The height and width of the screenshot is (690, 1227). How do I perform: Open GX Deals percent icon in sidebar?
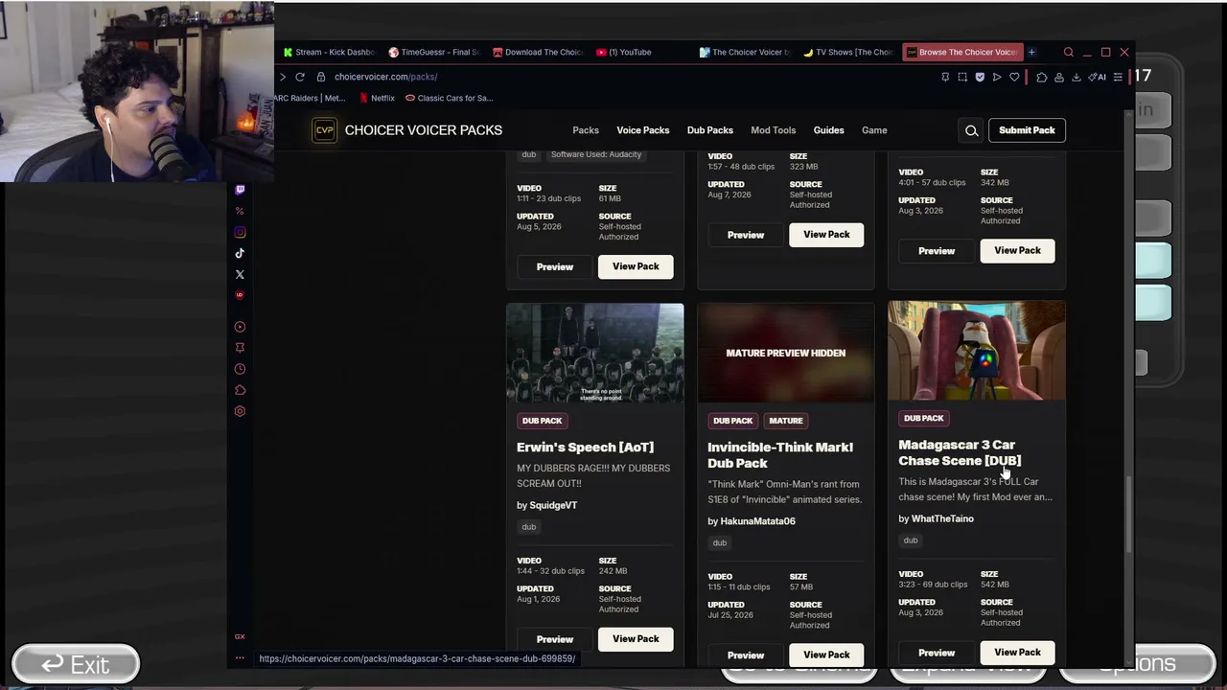click(240, 211)
